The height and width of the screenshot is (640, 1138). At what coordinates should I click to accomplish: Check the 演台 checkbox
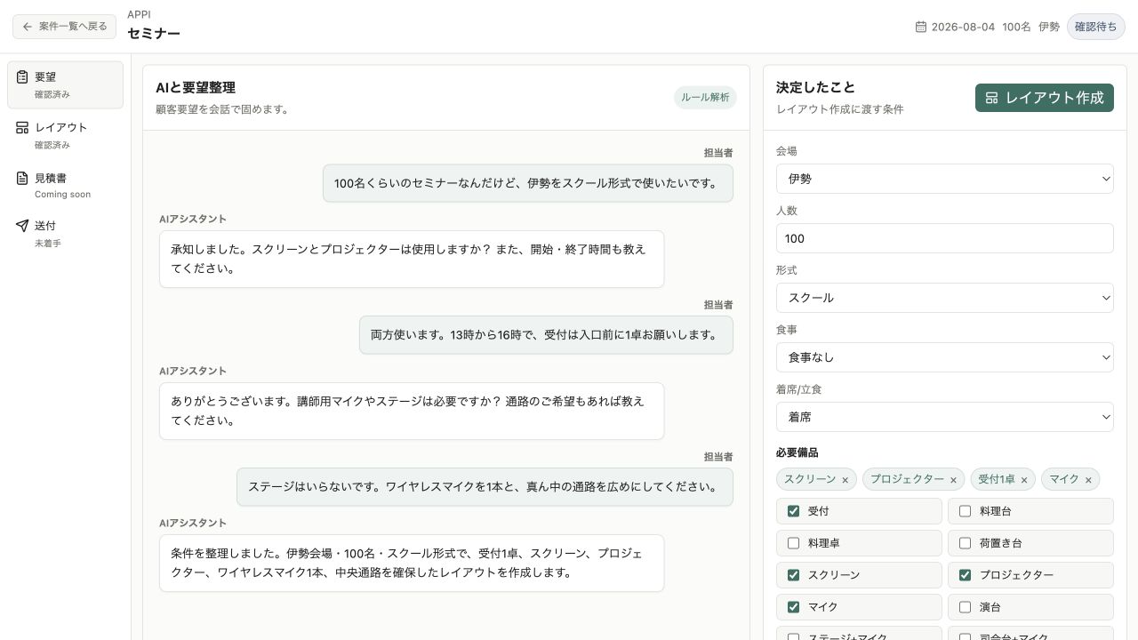966,607
